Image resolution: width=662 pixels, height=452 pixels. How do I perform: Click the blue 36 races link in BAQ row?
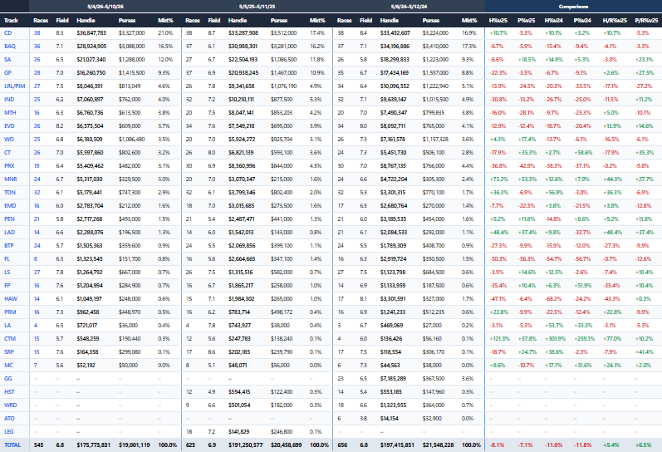point(37,47)
